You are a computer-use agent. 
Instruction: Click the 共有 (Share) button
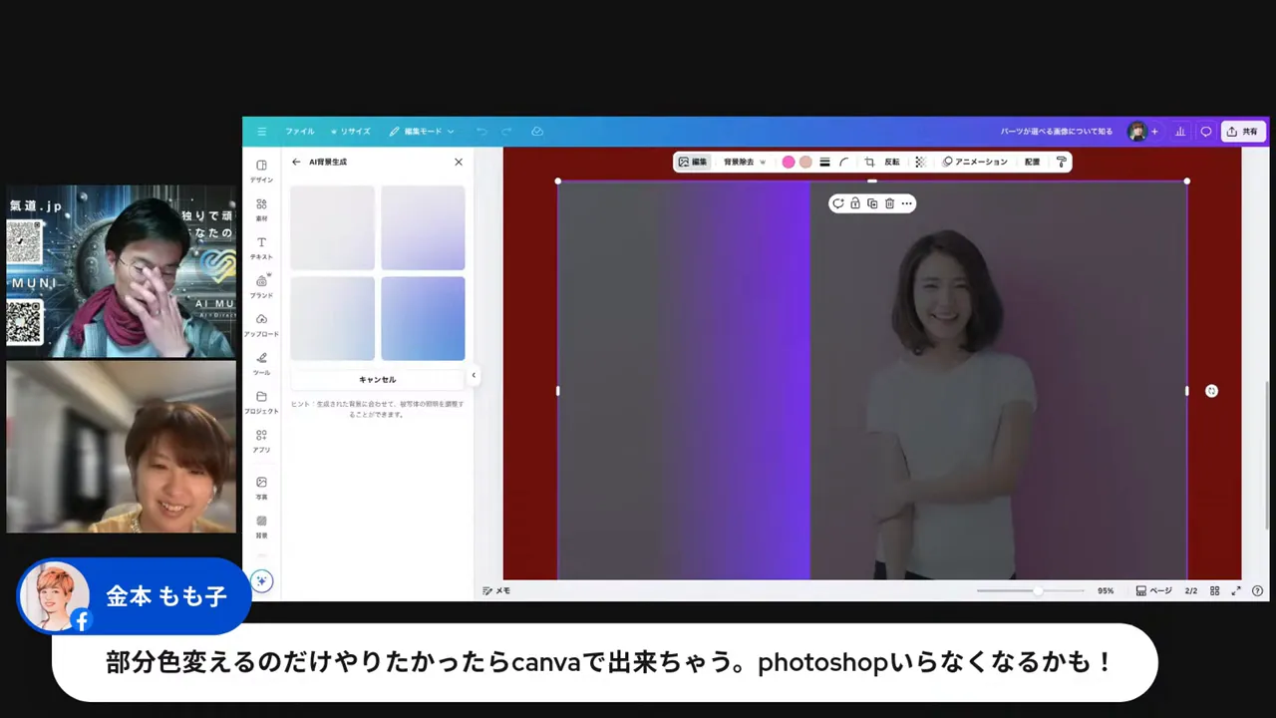(x=1243, y=131)
